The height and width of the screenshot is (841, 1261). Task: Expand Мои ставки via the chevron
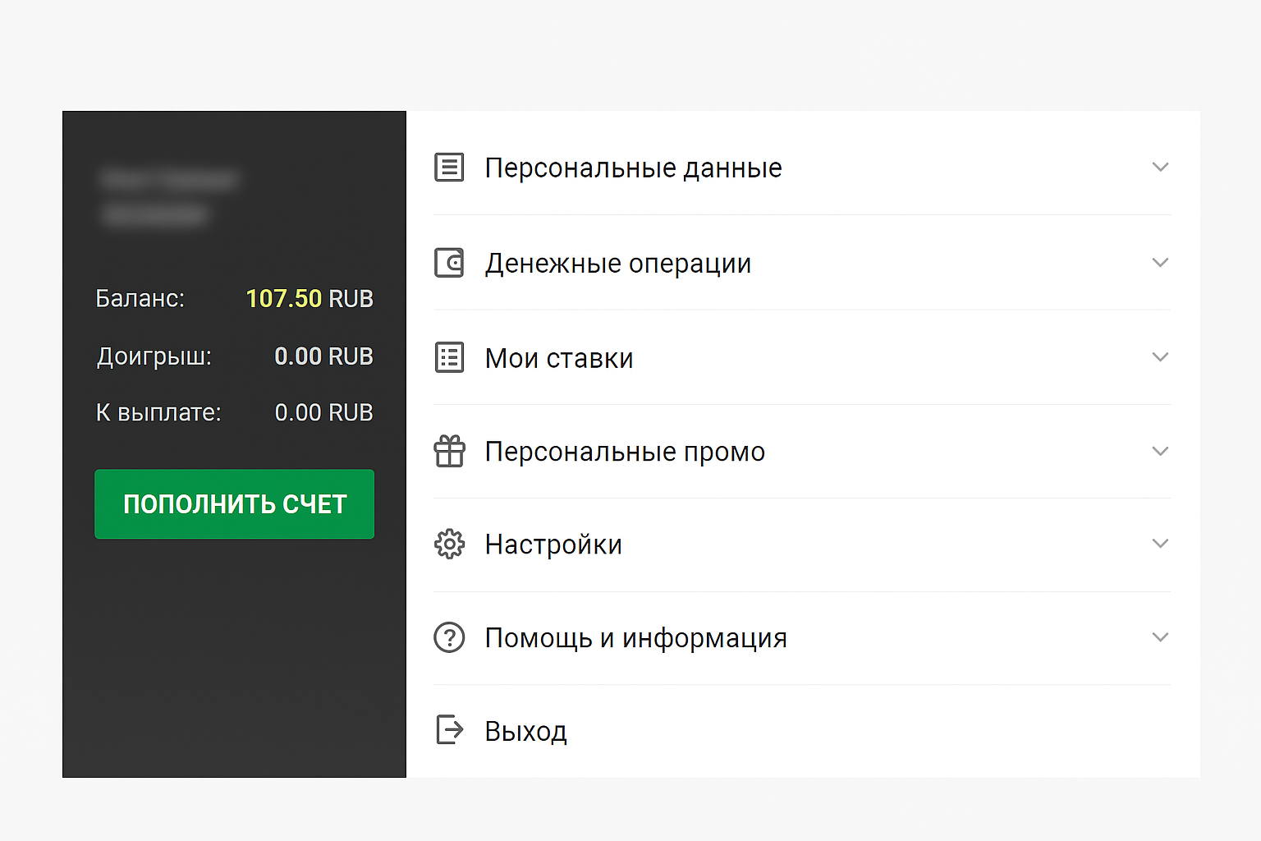[x=1159, y=357]
